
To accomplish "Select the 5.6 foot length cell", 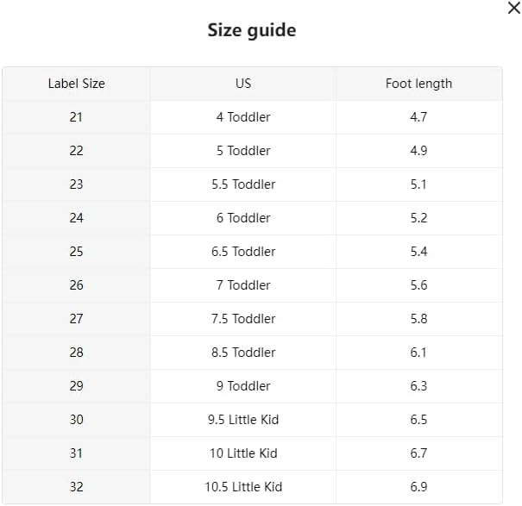I will point(418,285).
